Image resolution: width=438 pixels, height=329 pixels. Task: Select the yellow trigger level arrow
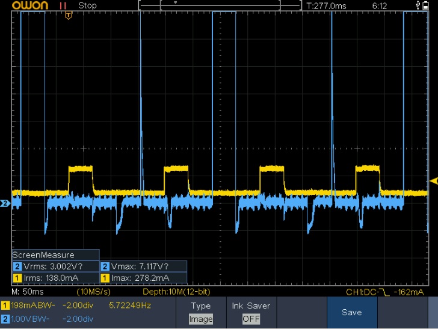(433, 181)
